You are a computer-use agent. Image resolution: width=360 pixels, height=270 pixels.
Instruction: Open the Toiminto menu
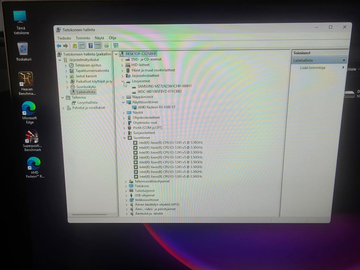83,38
